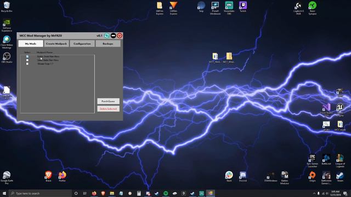Image resolution: width=351 pixels, height=197 pixels.
Task: Select the Steam desktop icon
Action: [x=340, y=176]
